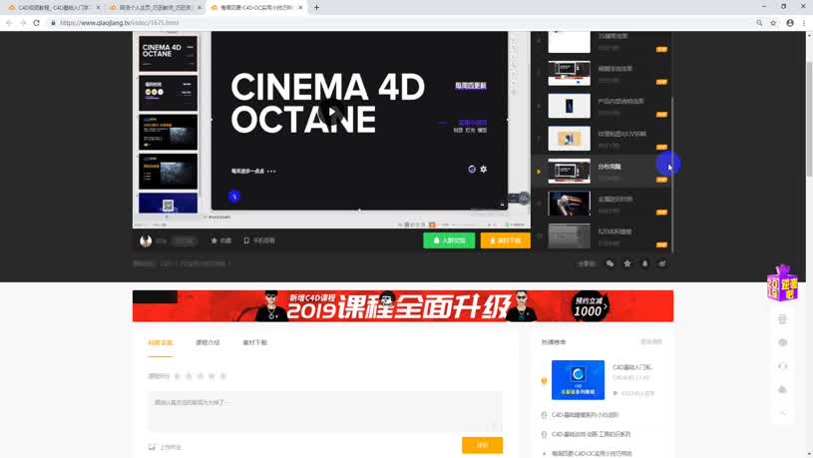Click the more courses link in hot list
Viewport: 813px width, 458px height.
[x=651, y=342]
